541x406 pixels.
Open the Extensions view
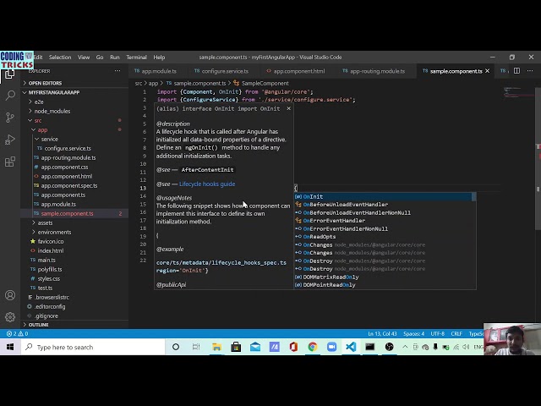tap(10, 162)
